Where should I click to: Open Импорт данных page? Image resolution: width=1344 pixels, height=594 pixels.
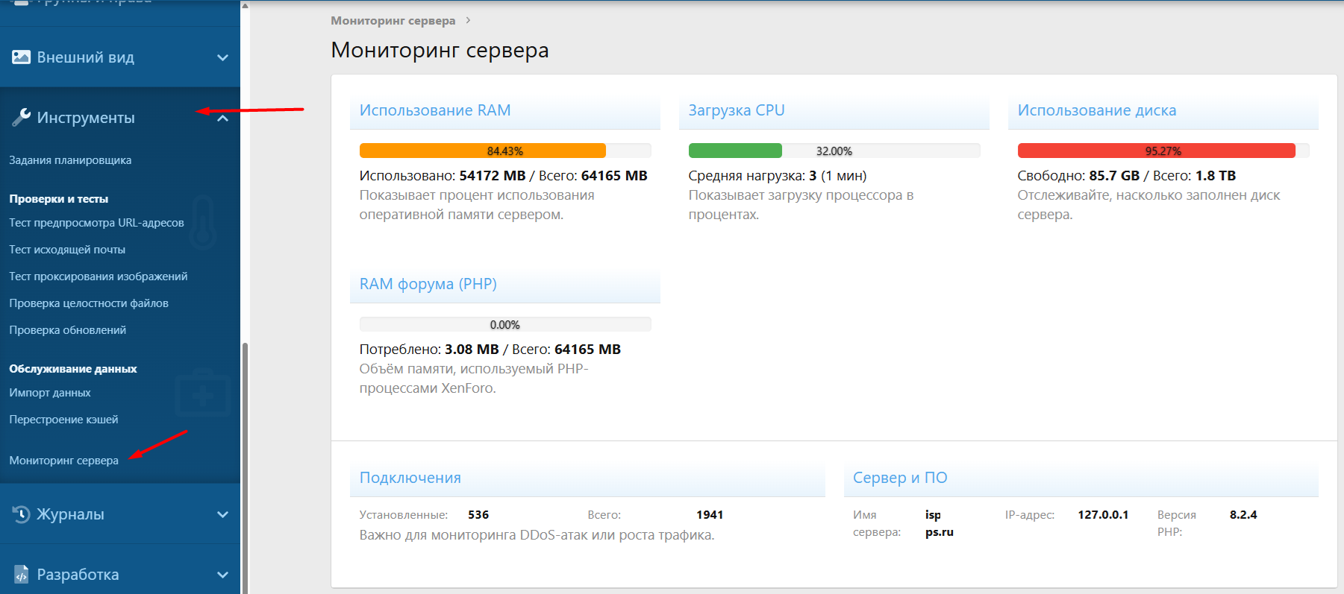tap(50, 393)
